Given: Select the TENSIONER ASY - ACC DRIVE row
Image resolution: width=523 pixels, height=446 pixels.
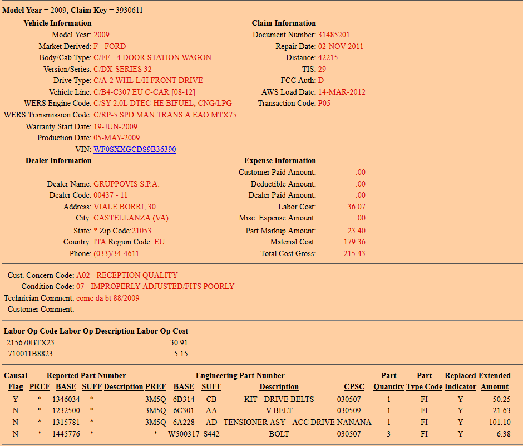Looking at the screenshot, I should (x=278, y=422).
